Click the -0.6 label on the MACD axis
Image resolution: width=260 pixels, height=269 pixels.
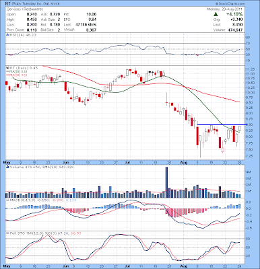[x=248, y=228]
